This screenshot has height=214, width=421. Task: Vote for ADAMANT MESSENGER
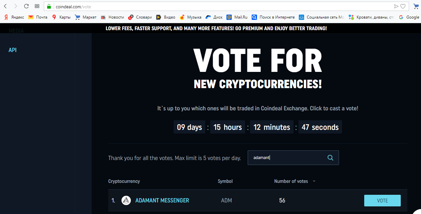click(x=382, y=200)
